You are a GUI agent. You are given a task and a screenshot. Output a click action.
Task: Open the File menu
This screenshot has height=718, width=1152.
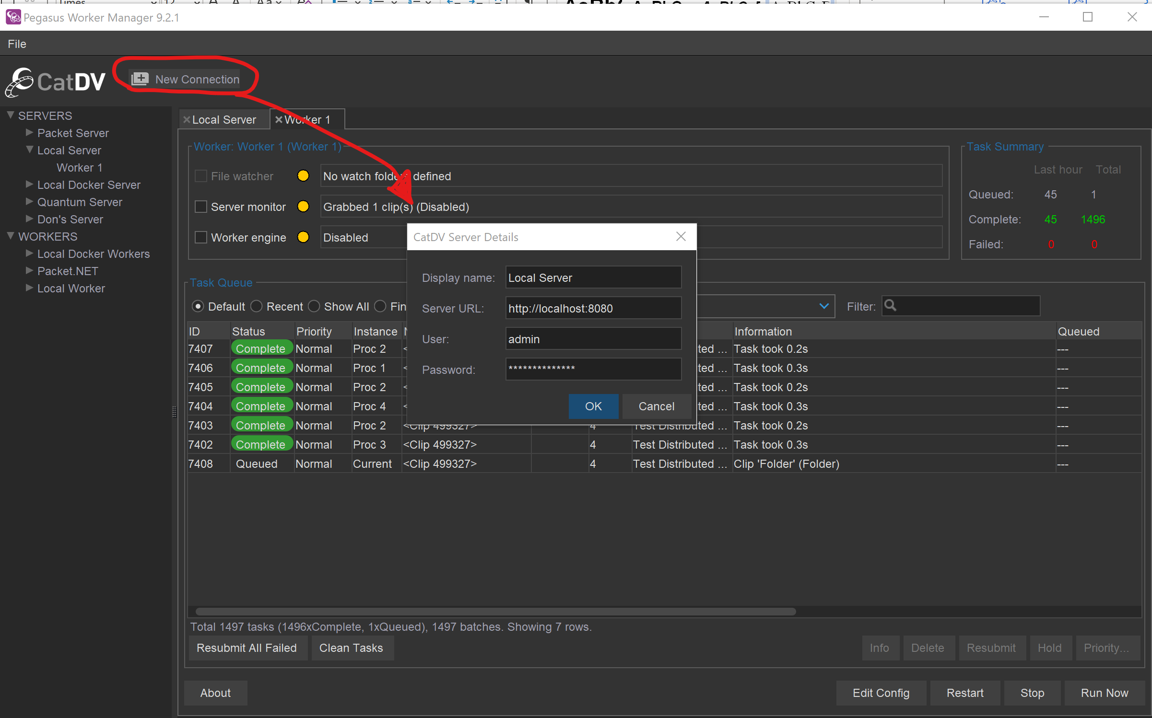[17, 44]
